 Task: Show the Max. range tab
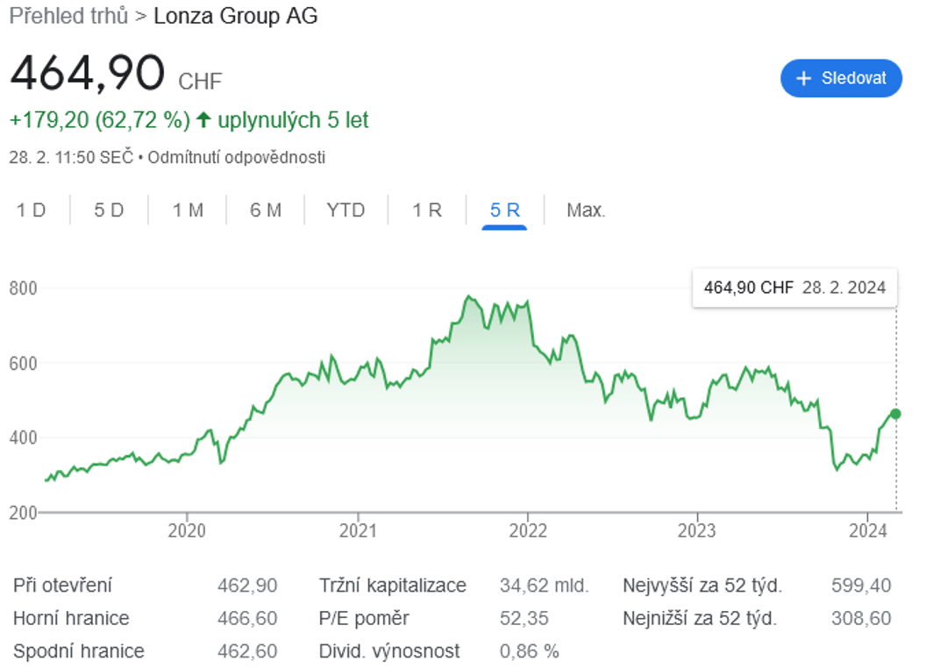(586, 210)
